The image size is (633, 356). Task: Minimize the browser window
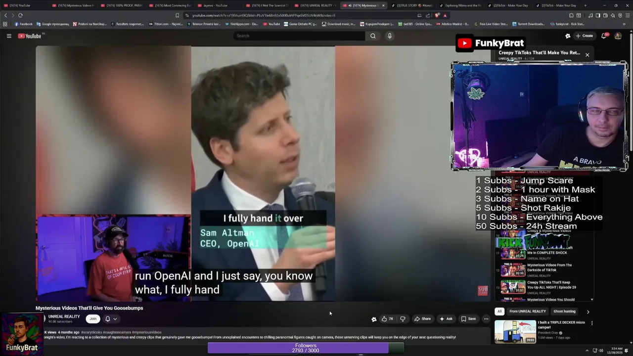[604, 5]
